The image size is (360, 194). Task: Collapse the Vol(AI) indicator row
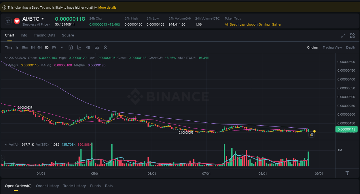6,144
